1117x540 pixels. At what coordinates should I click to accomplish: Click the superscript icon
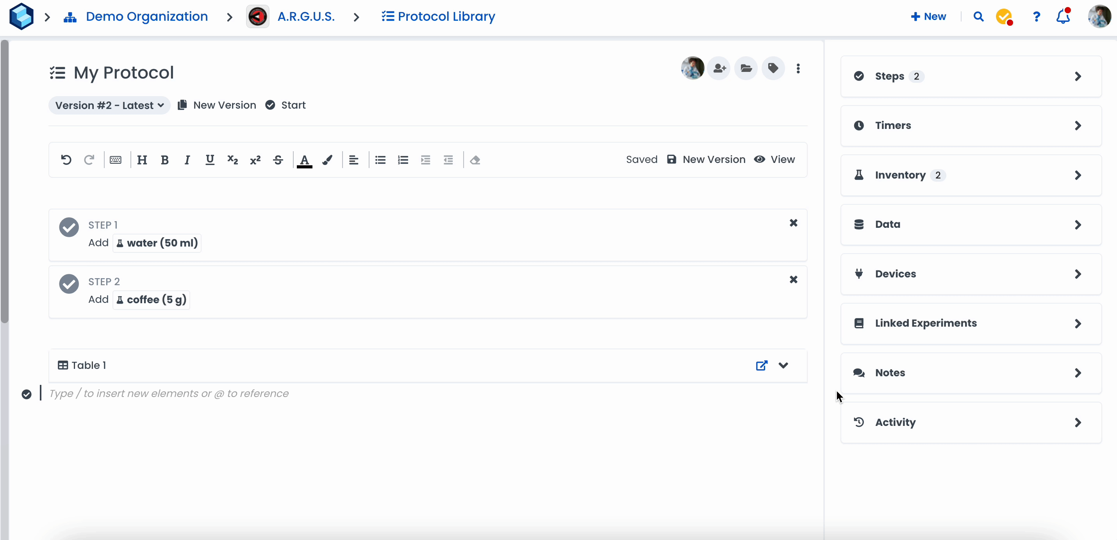[255, 160]
